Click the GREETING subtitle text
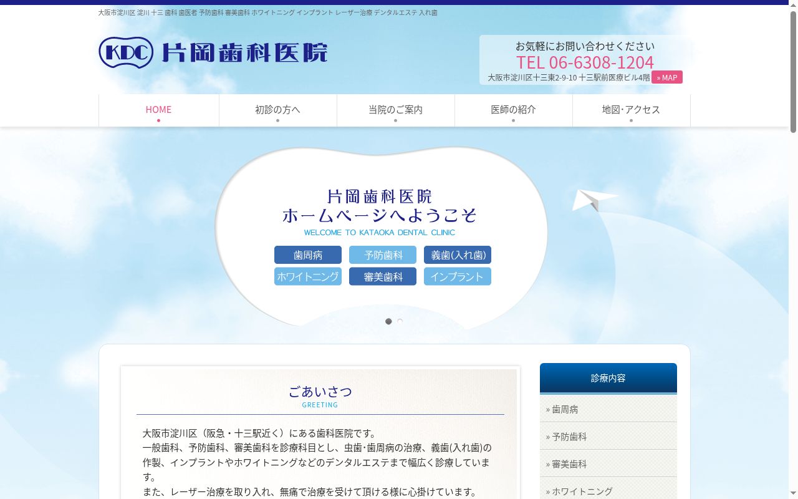This screenshot has width=798, height=499. click(320, 405)
